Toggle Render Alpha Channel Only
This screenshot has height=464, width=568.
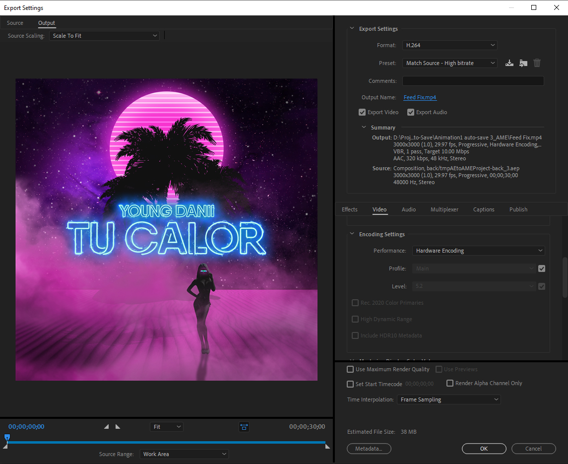(x=450, y=383)
